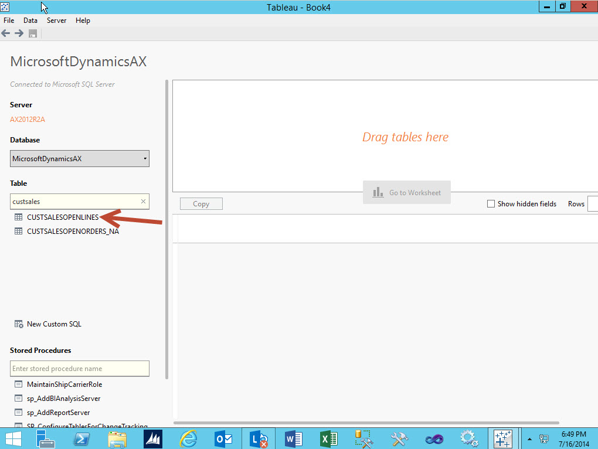Click the stored procedure name input field
598x449 pixels.
[x=79, y=369]
